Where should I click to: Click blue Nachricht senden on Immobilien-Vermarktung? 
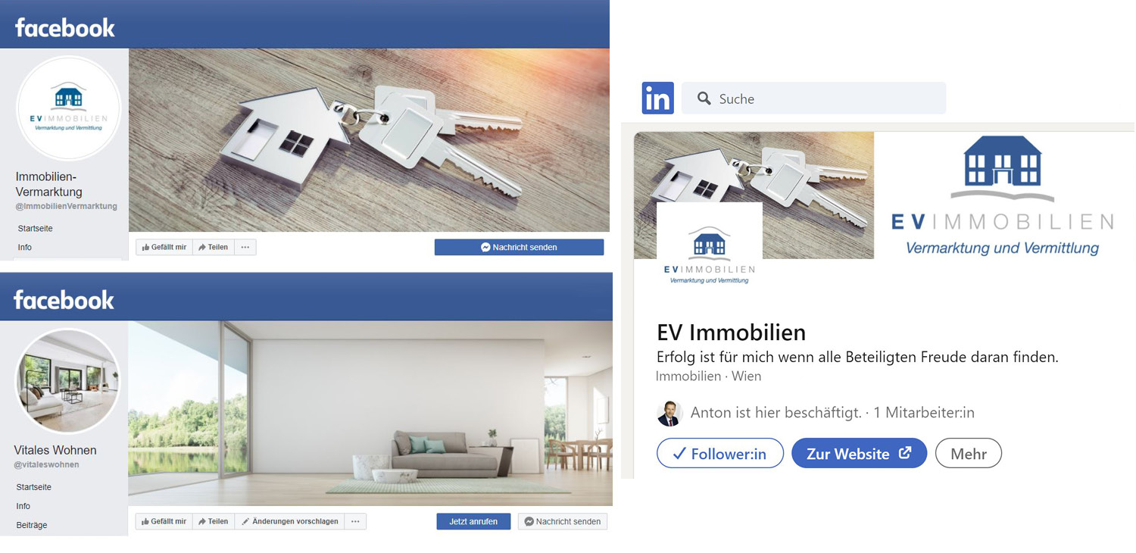tap(519, 247)
